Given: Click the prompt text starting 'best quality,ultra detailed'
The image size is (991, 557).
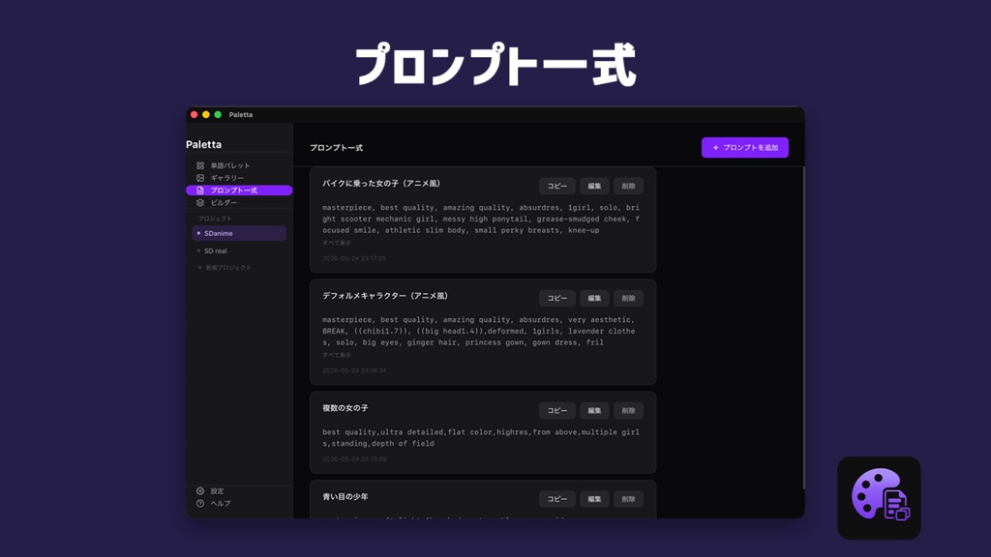Looking at the screenshot, I should click(x=481, y=438).
